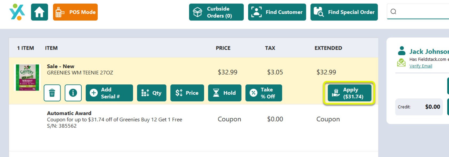Click the customer profile person icon

[402, 51]
